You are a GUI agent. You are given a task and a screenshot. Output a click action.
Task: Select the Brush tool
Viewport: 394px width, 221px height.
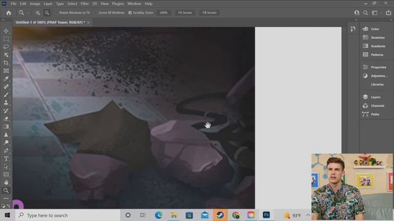coord(6,95)
